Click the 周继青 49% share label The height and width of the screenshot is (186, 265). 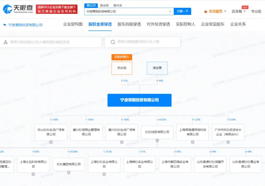161,81
